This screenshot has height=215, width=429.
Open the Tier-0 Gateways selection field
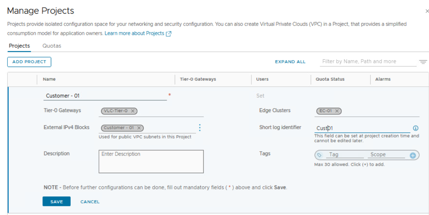pyautogui.click(x=170, y=111)
